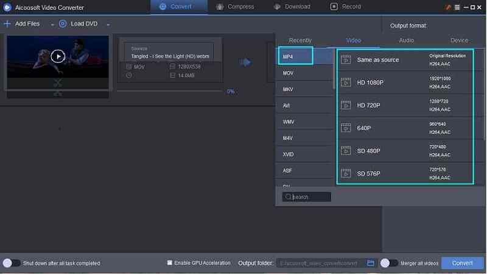487x274 pixels.
Task: Click the format search input field
Action: [x=307, y=197]
